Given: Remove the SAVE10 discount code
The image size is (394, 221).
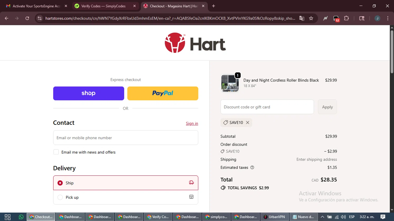Looking at the screenshot, I should (247, 122).
